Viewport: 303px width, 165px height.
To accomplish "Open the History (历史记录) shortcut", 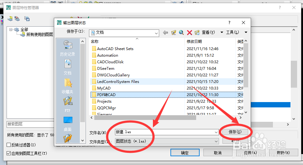I will click(67, 48).
